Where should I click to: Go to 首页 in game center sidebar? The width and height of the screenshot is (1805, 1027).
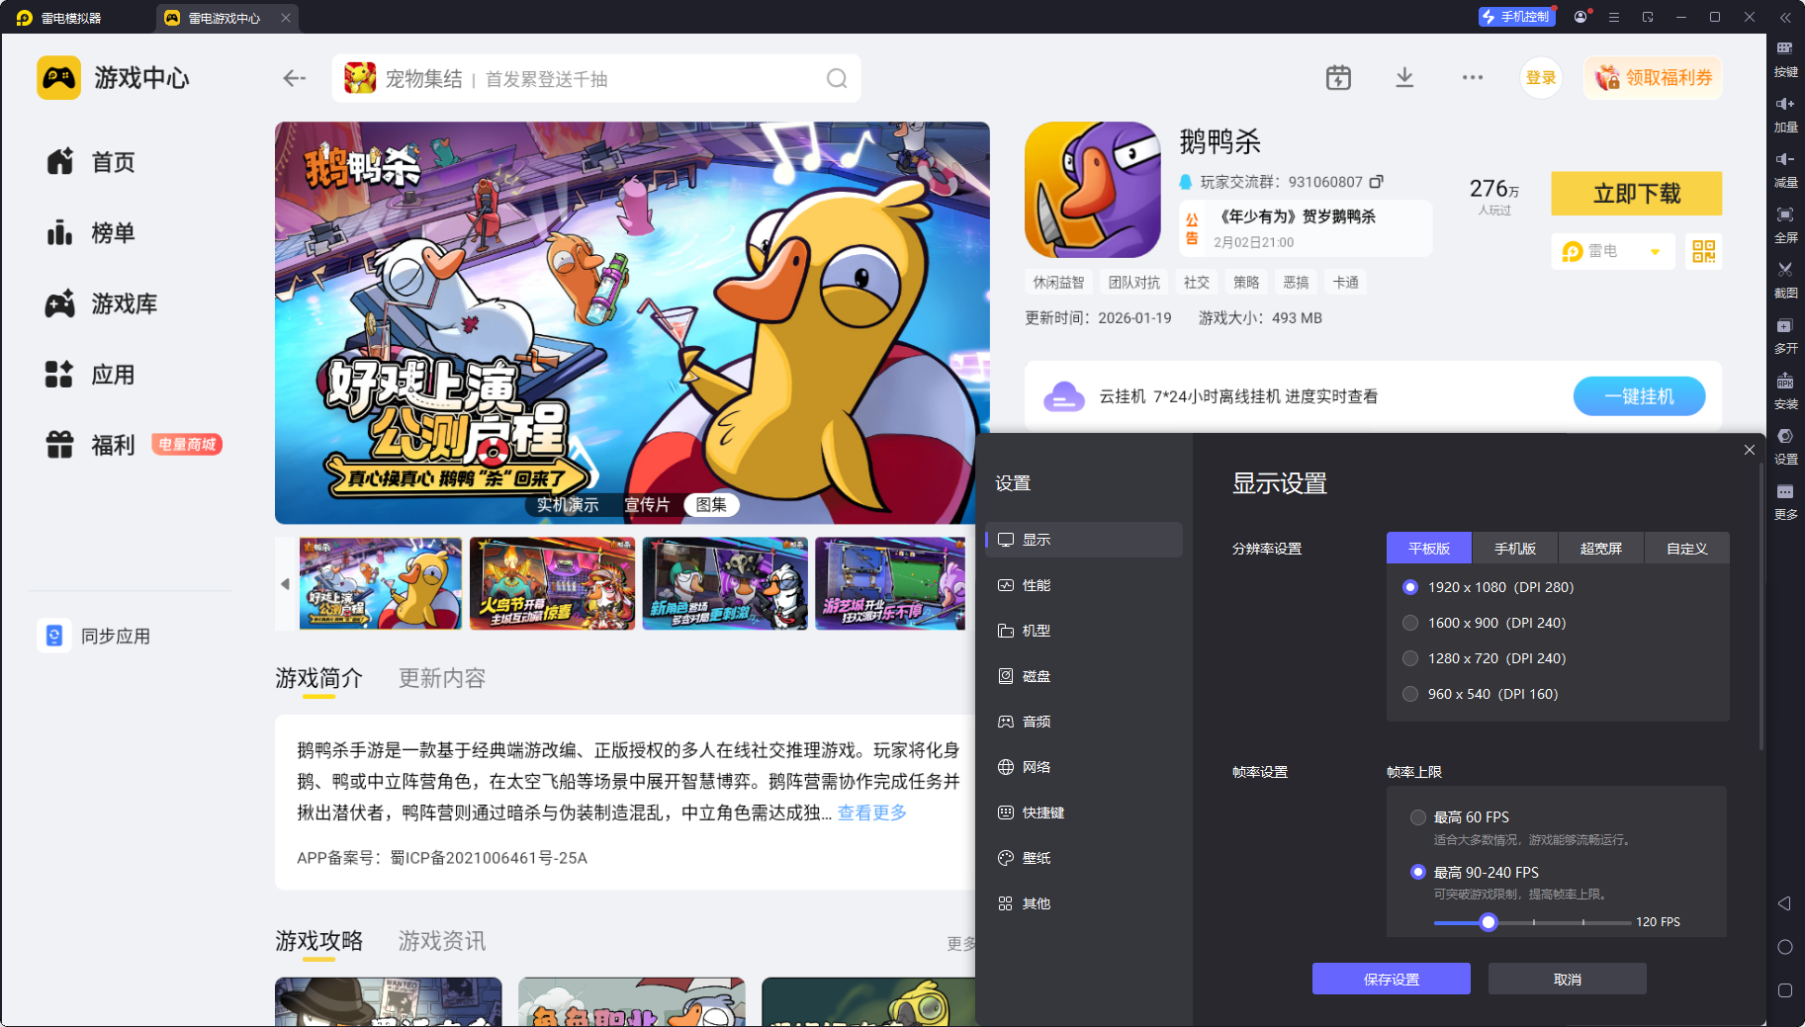91,162
